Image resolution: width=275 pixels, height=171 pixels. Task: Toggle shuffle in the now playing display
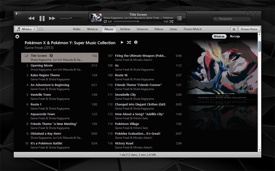click(171, 22)
